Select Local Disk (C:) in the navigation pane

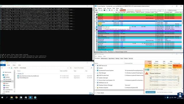click(9, 90)
